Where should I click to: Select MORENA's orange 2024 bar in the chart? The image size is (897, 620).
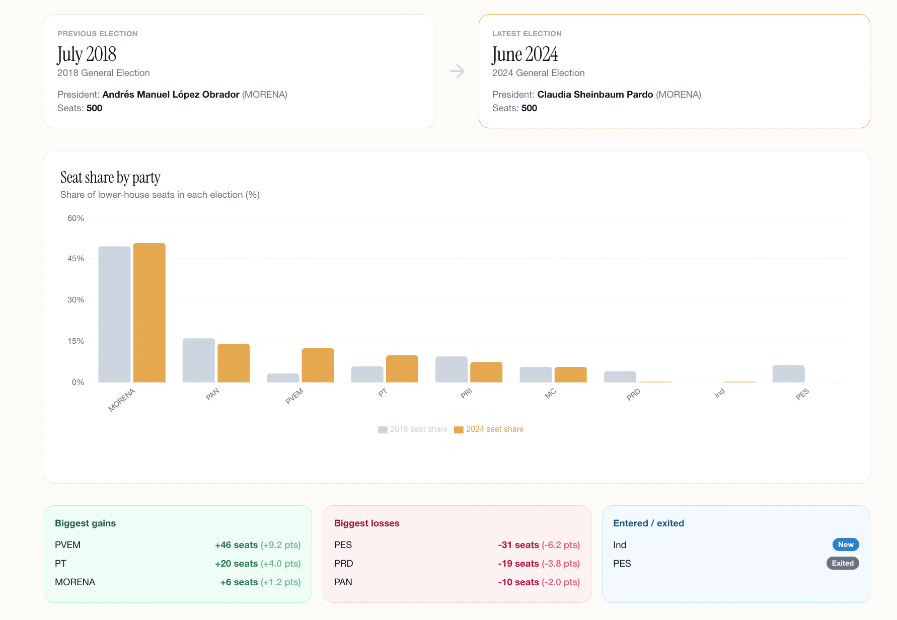[x=149, y=313]
